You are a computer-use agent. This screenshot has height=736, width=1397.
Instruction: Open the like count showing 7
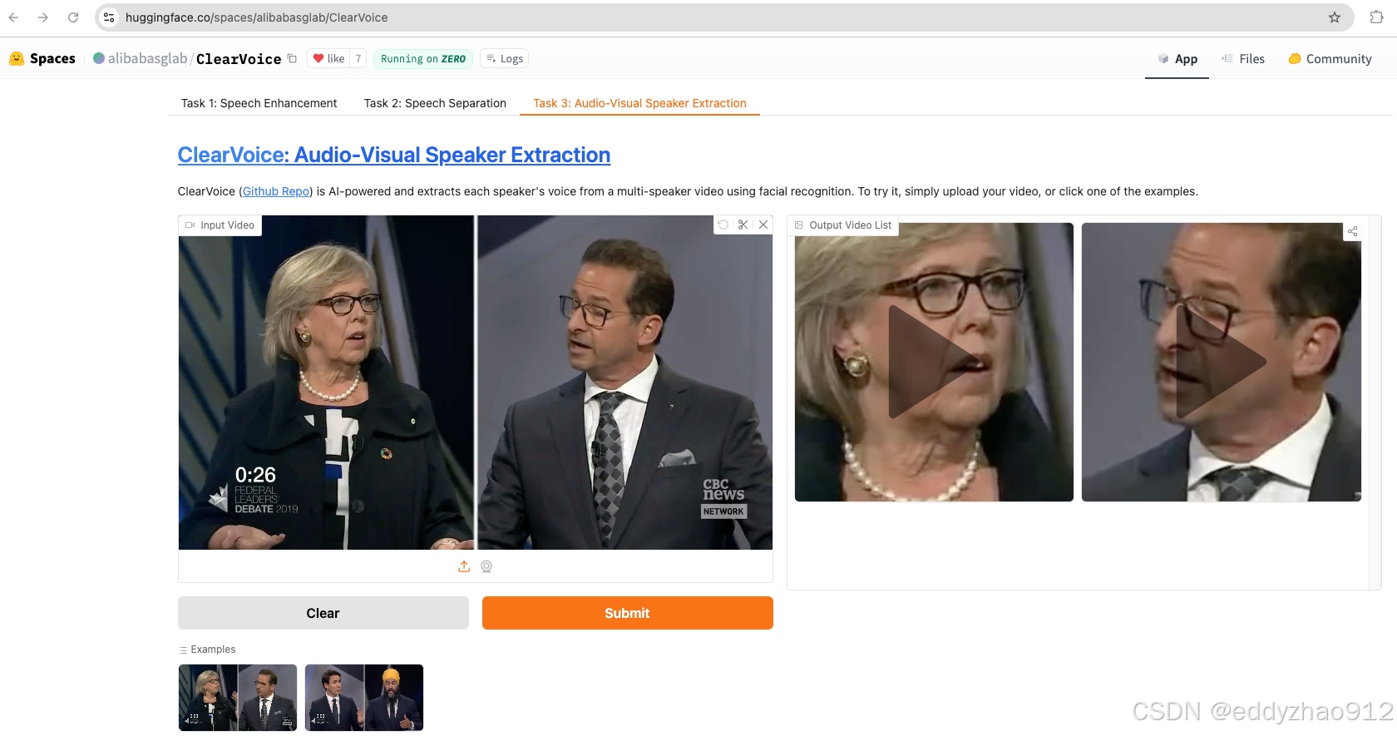[358, 58]
